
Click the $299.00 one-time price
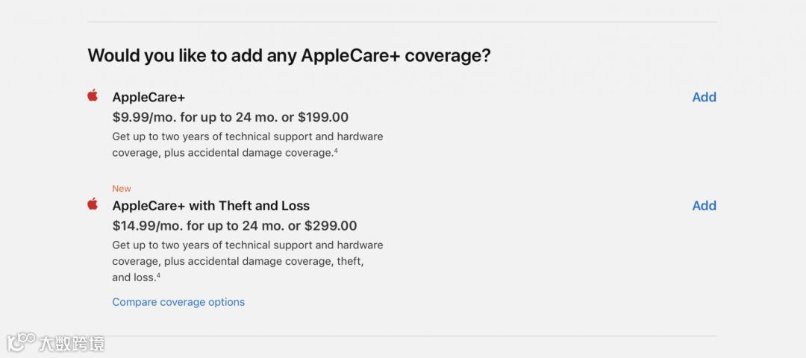tap(331, 226)
